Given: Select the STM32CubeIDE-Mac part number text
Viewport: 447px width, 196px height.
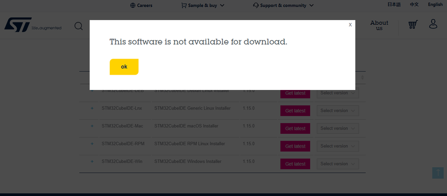Looking at the screenshot, I should coord(122,126).
